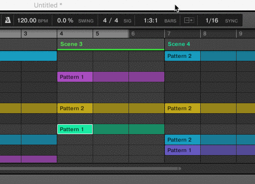Click the horizontal arranger scrollbar
255x184 pixels.
(x=91, y=169)
